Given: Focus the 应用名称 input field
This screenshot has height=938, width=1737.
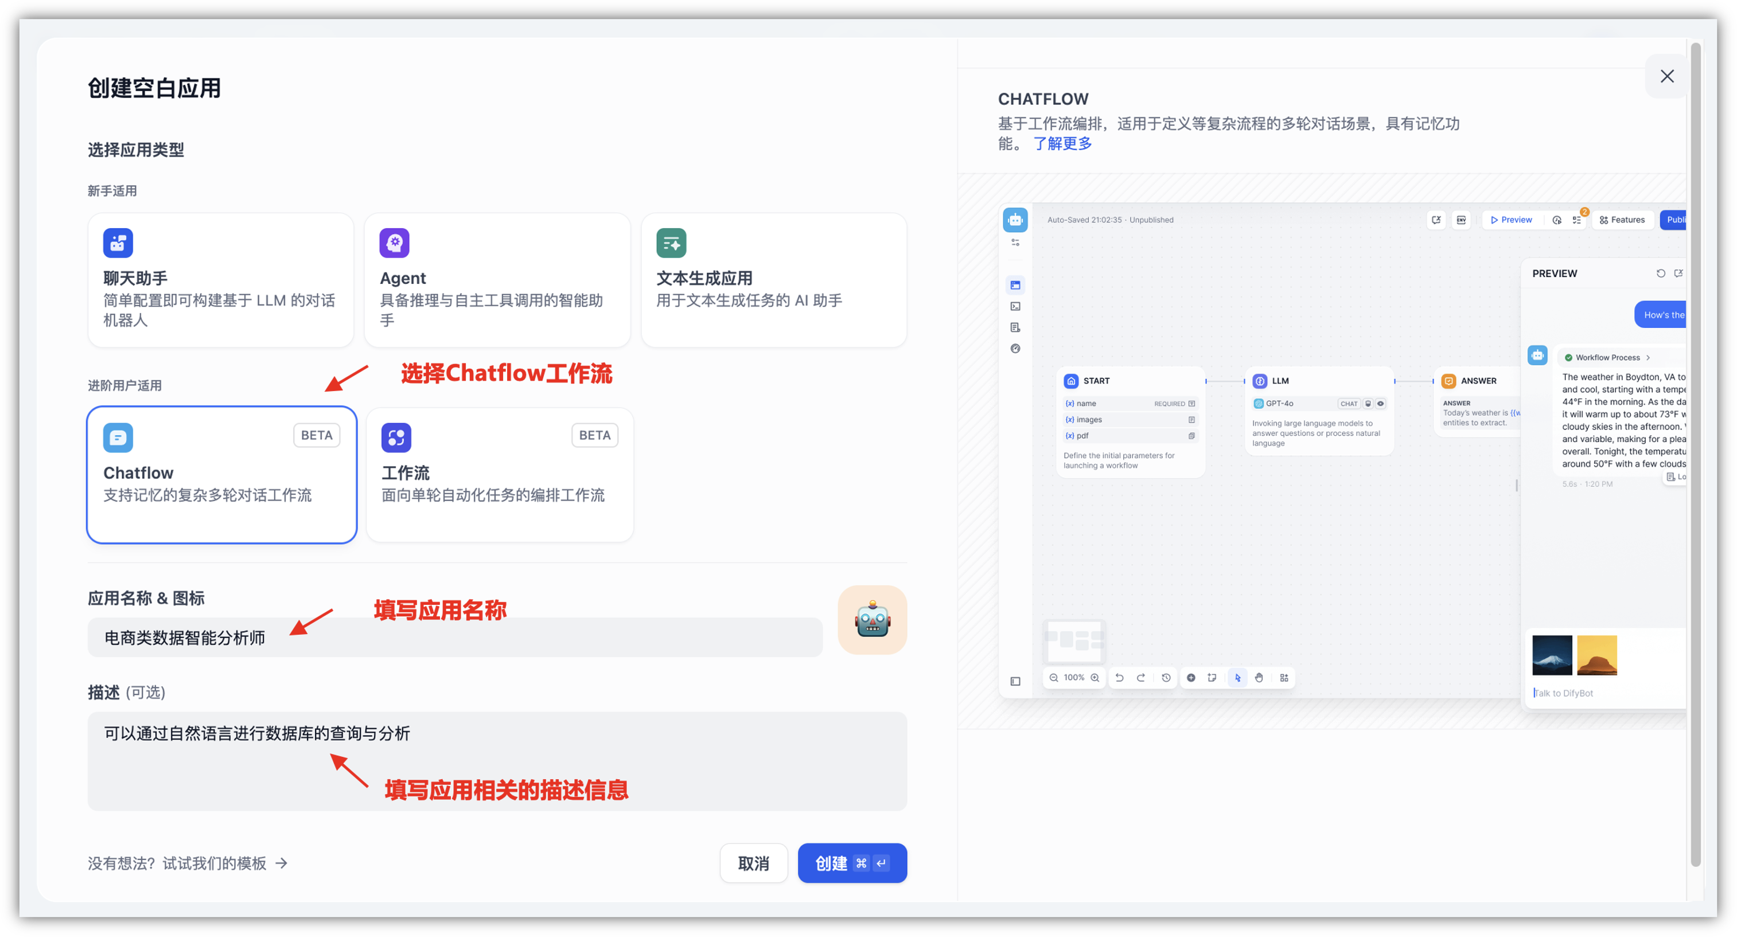Looking at the screenshot, I should click(455, 638).
